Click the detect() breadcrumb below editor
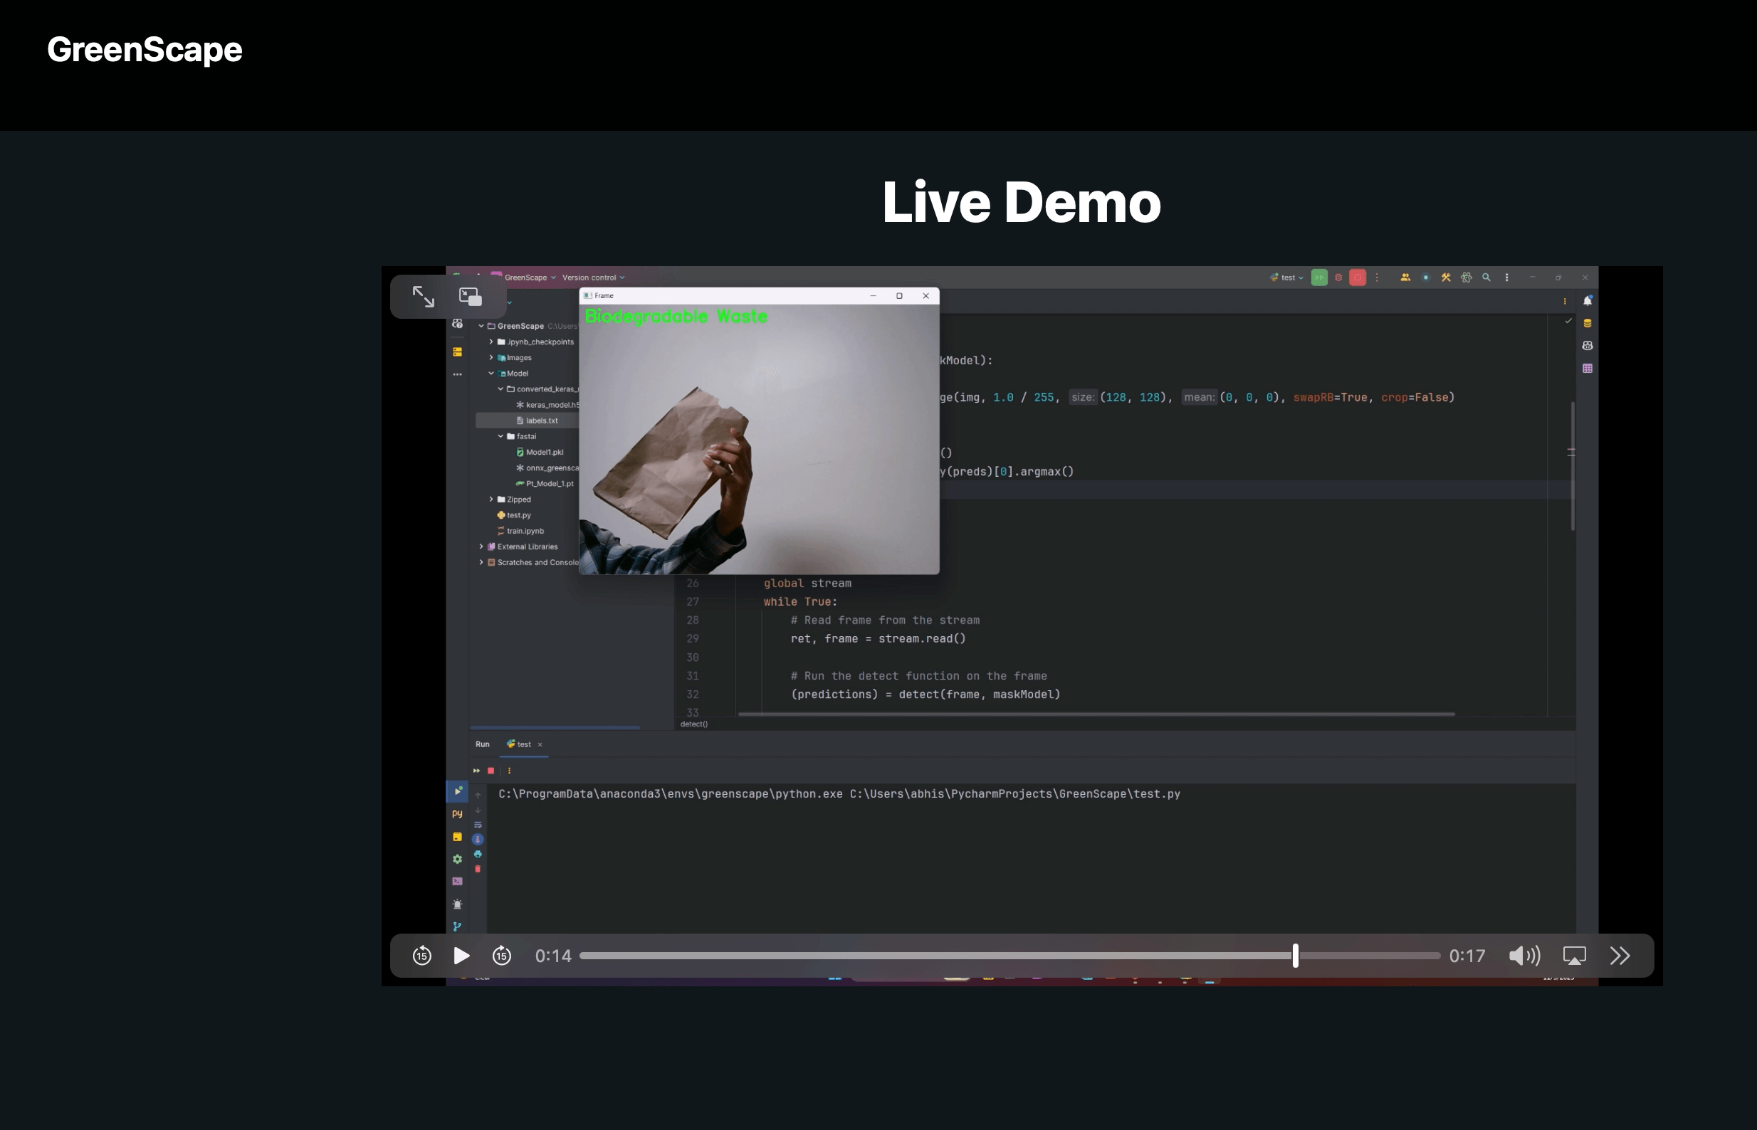 click(693, 724)
